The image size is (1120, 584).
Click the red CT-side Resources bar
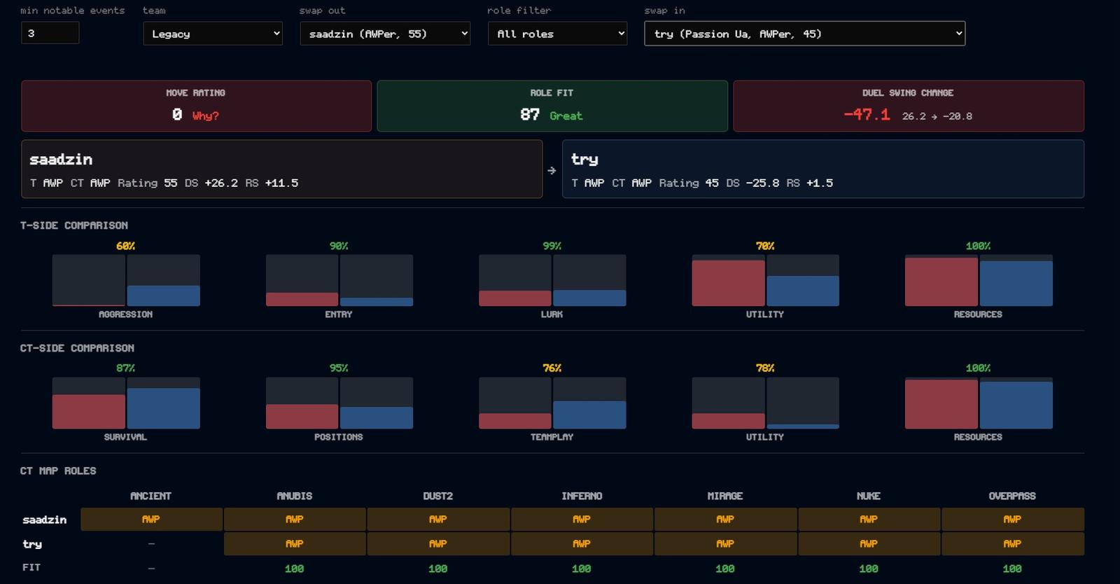pos(941,404)
